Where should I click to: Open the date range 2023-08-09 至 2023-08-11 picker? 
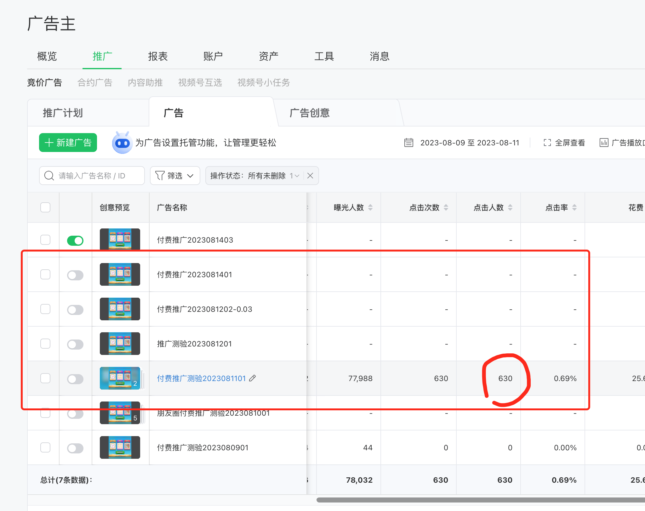tap(469, 143)
